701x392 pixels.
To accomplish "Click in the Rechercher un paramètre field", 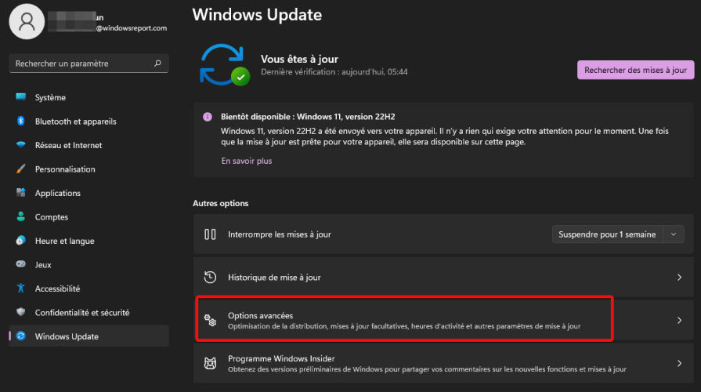I will (x=89, y=64).
